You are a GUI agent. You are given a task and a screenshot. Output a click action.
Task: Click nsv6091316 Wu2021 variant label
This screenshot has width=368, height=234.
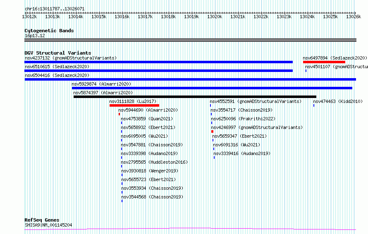click(237, 145)
